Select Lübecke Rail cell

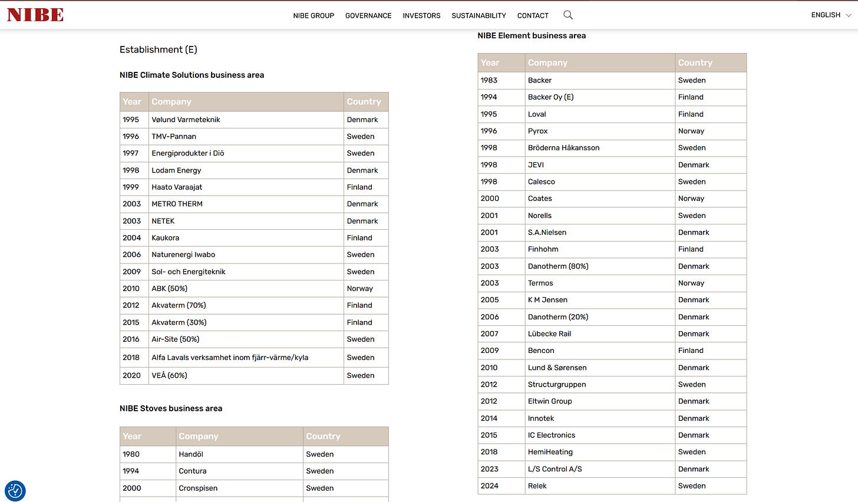click(600, 333)
